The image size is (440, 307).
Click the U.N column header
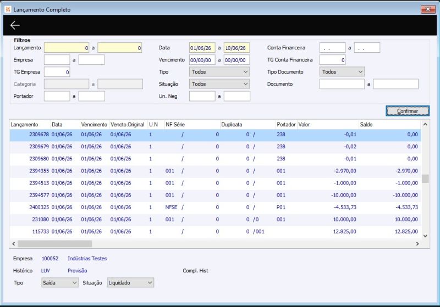coord(156,124)
